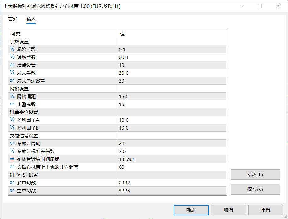The width and height of the screenshot is (288, 219).
Task: Select the 止盈点数 parameter name
Action: 26,104
